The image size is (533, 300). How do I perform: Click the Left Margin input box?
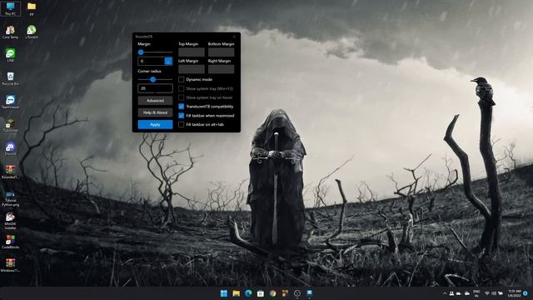[x=192, y=69]
